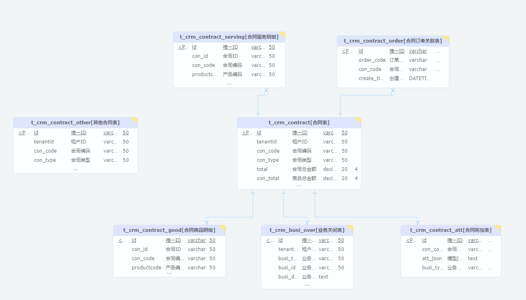This screenshot has width=526, height=300.
Task: Select the t_crm_contract_other[其他合同表] title bar
Action: pyautogui.click(x=75, y=123)
